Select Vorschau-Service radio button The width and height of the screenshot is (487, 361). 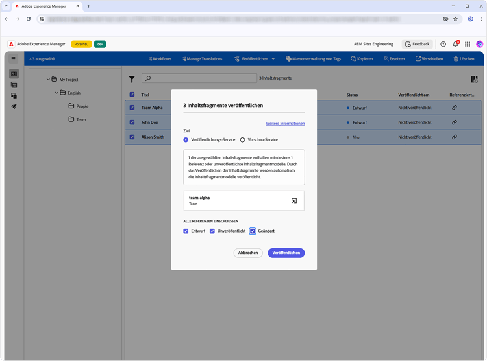pyautogui.click(x=243, y=140)
